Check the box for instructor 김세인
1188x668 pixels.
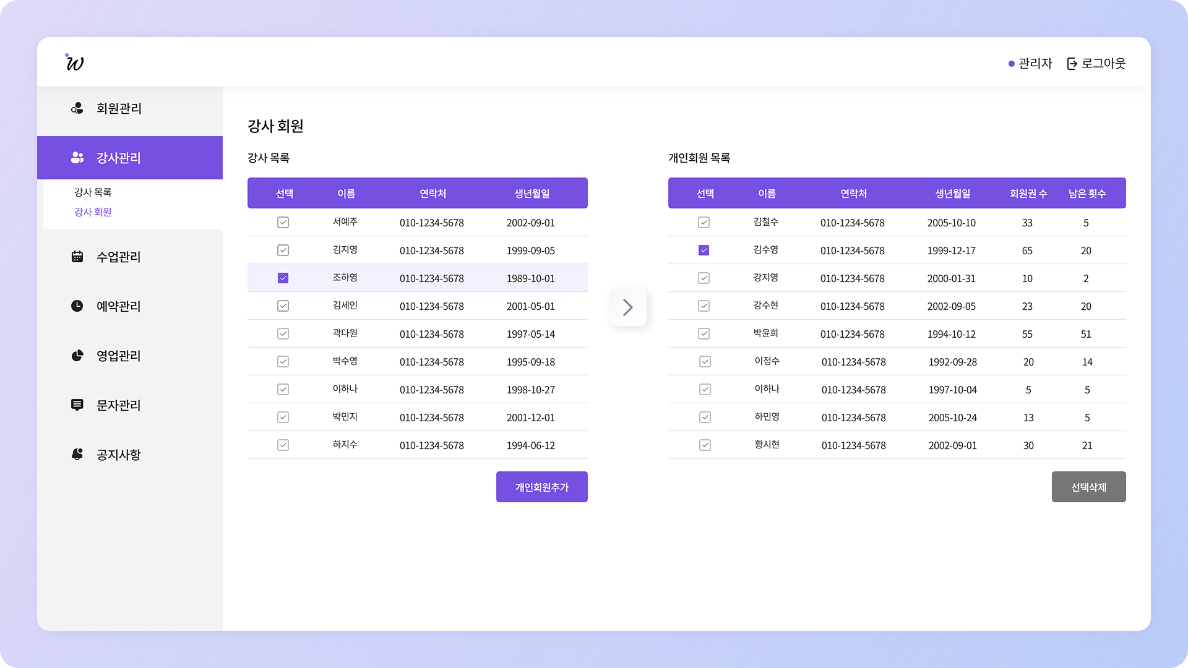pyautogui.click(x=283, y=306)
